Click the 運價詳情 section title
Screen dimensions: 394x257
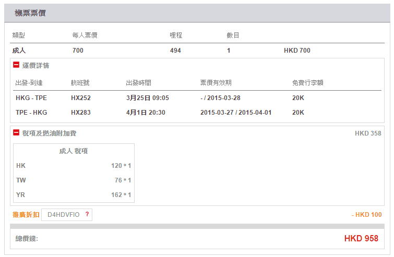coord(35,66)
